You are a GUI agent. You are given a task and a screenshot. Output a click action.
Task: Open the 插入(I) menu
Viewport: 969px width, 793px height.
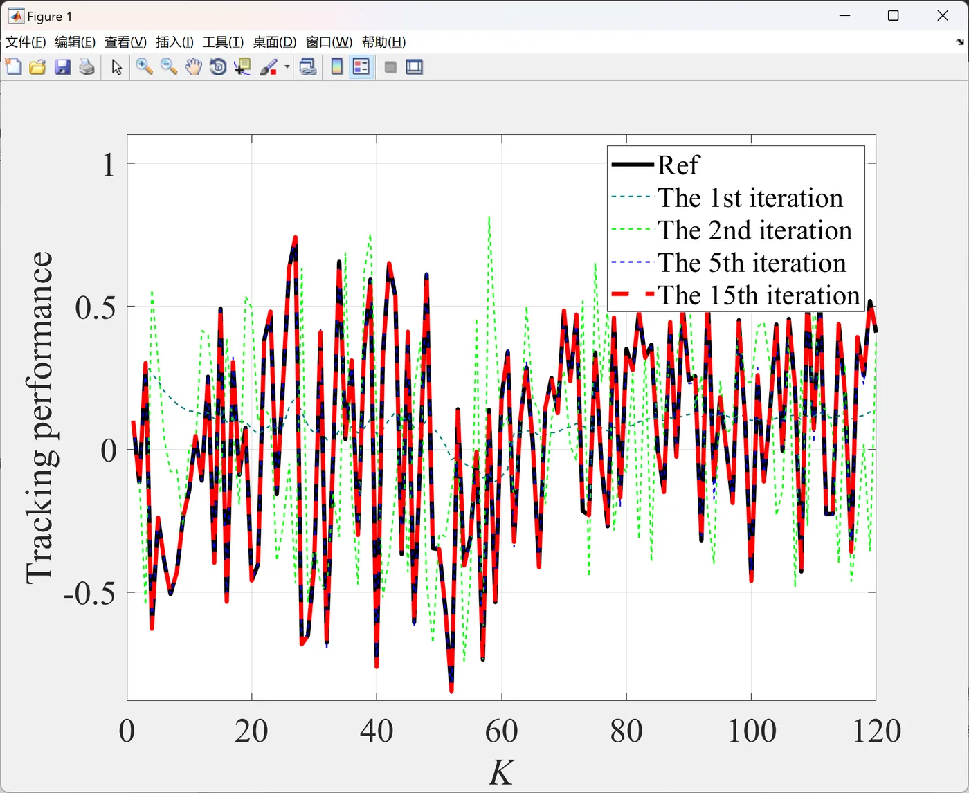pos(175,42)
